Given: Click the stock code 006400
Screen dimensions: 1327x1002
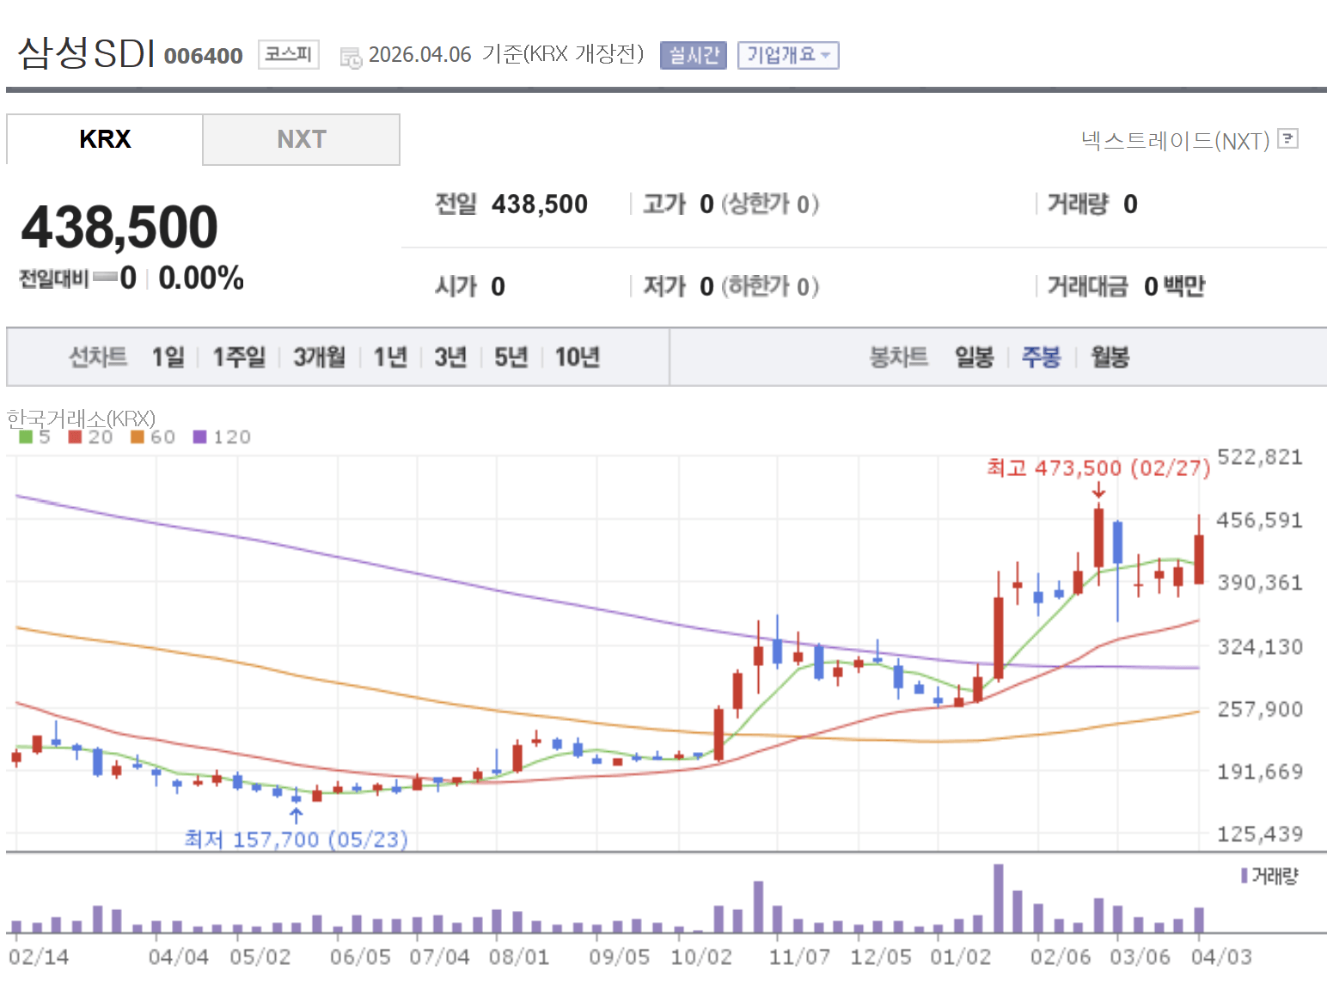Looking at the screenshot, I should [x=204, y=56].
